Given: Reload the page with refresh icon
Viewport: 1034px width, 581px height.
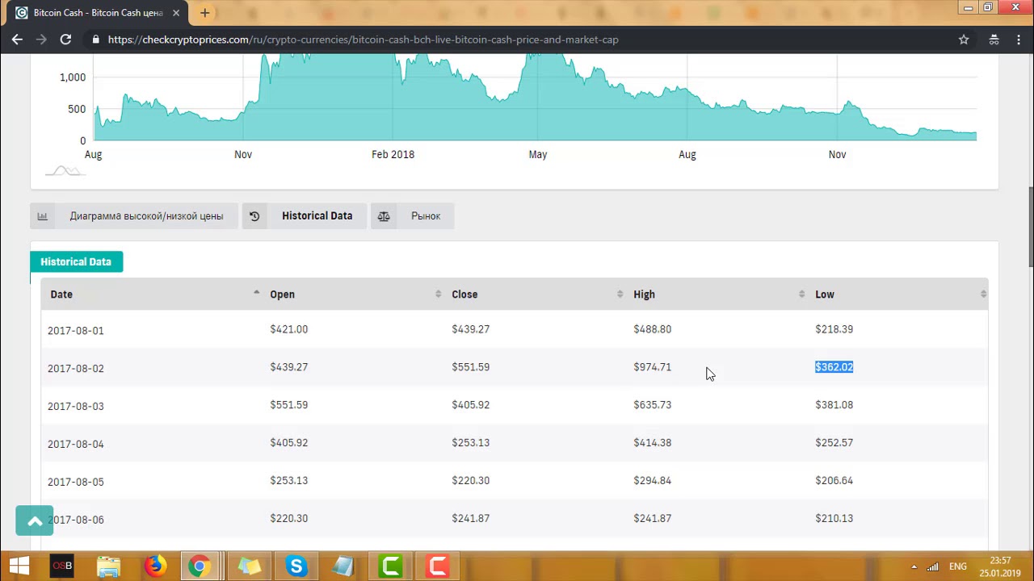Looking at the screenshot, I should [x=65, y=39].
